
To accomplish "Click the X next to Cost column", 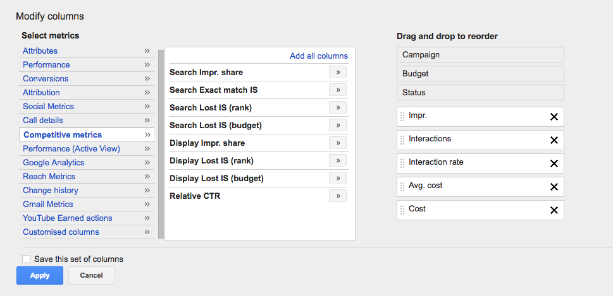I will tap(554, 210).
